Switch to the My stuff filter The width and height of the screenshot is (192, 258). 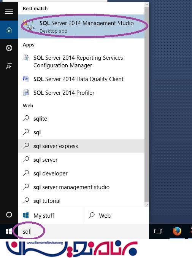(x=51, y=215)
